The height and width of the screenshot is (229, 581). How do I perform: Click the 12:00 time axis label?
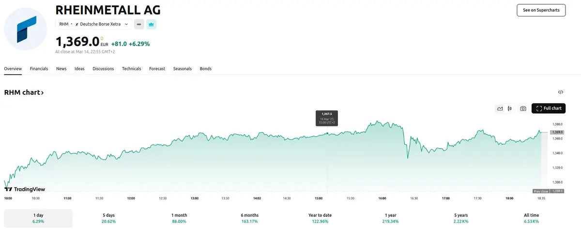point(131,198)
